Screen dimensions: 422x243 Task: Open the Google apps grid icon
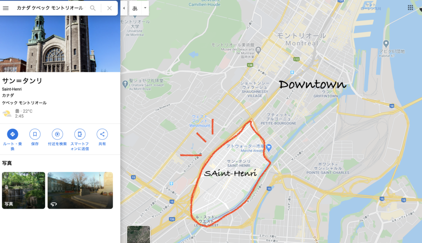point(410,7)
